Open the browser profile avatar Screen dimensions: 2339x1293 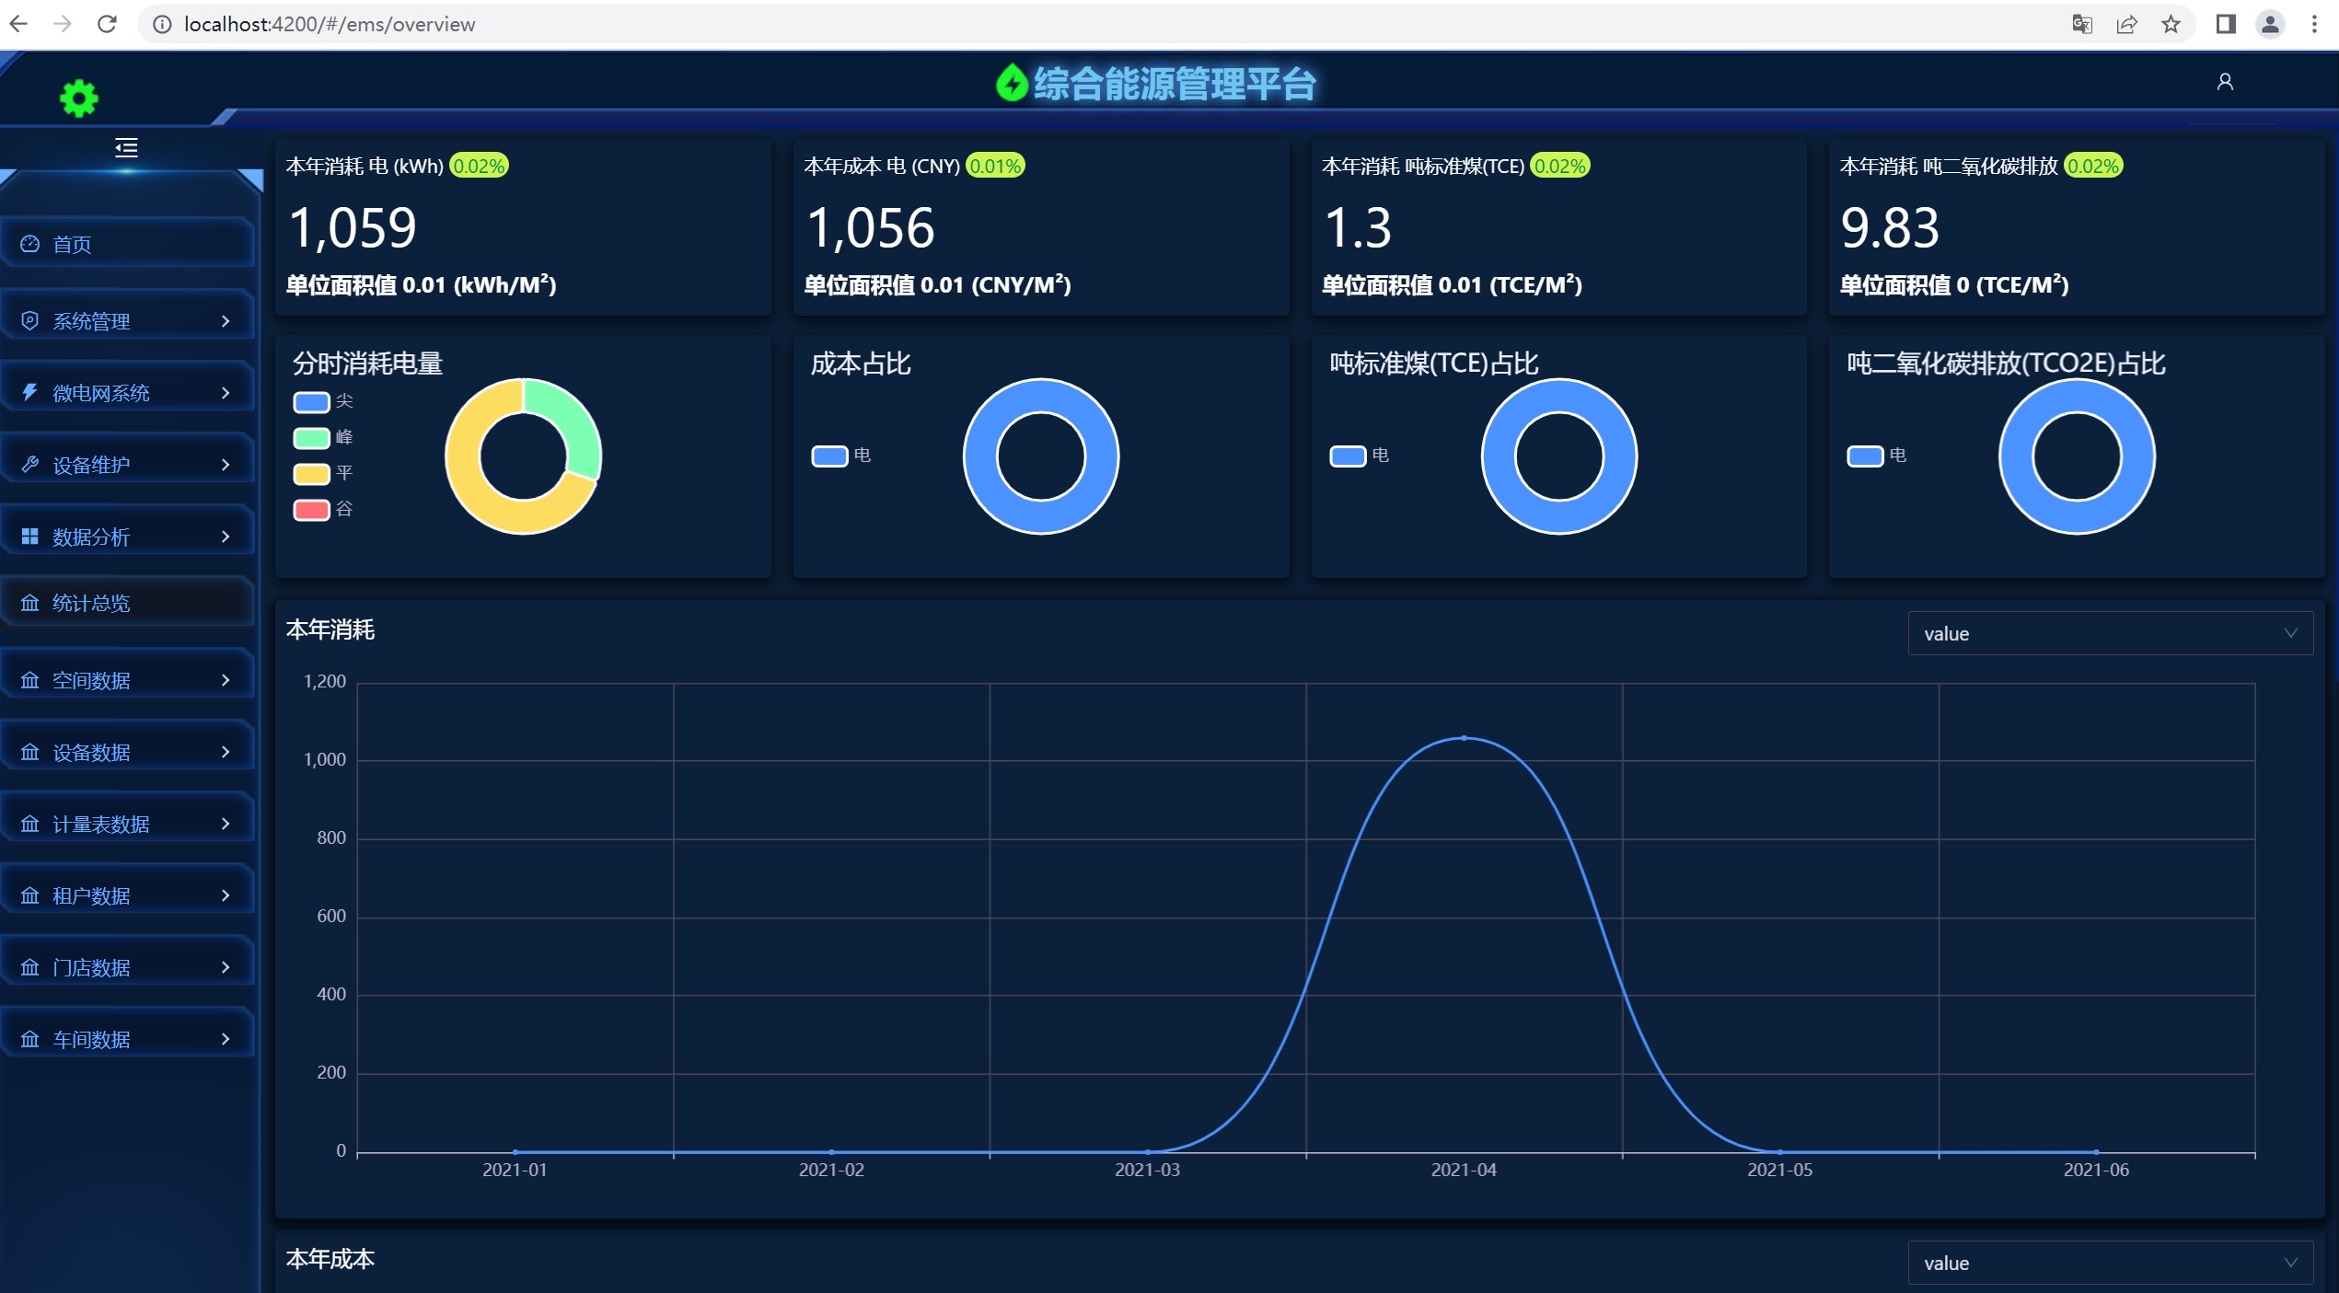point(2270,24)
